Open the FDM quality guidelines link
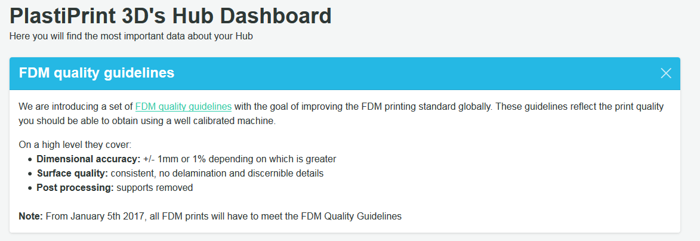700x241 pixels. click(183, 107)
